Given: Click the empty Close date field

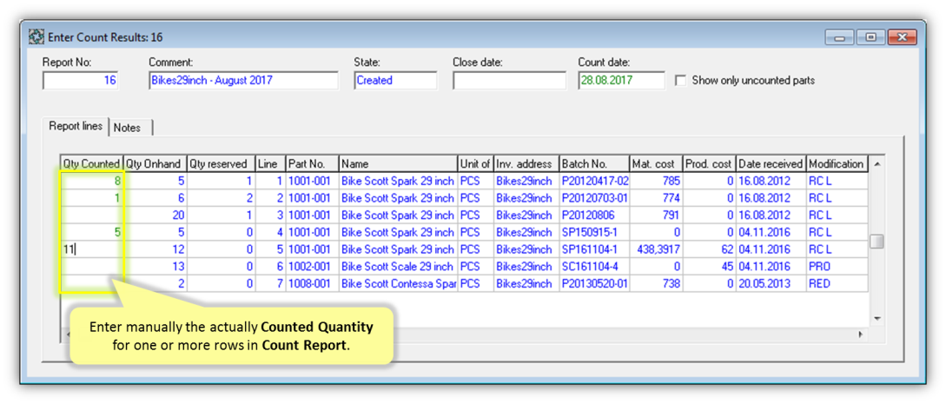Looking at the screenshot, I should 509,80.
